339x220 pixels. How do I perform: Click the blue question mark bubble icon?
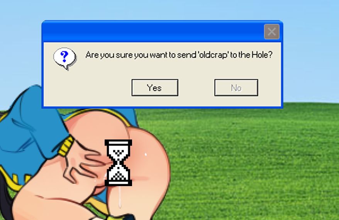pyautogui.click(x=64, y=59)
